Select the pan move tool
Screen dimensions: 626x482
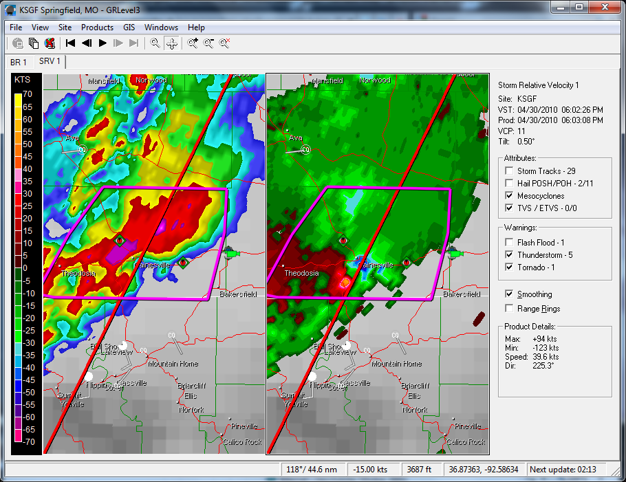(171, 43)
